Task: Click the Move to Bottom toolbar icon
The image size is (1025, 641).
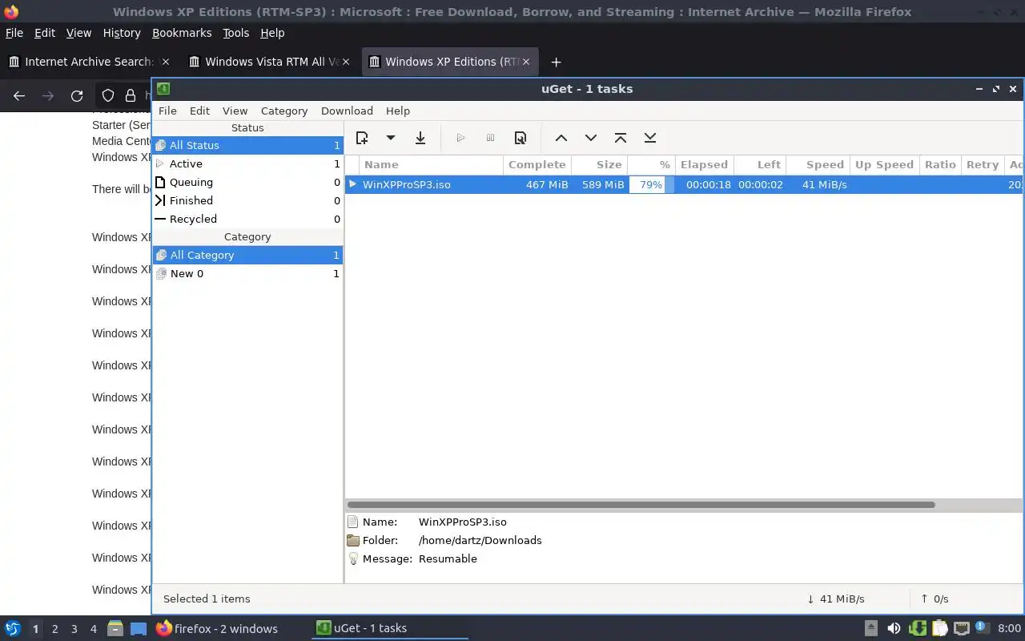Action: click(x=650, y=138)
